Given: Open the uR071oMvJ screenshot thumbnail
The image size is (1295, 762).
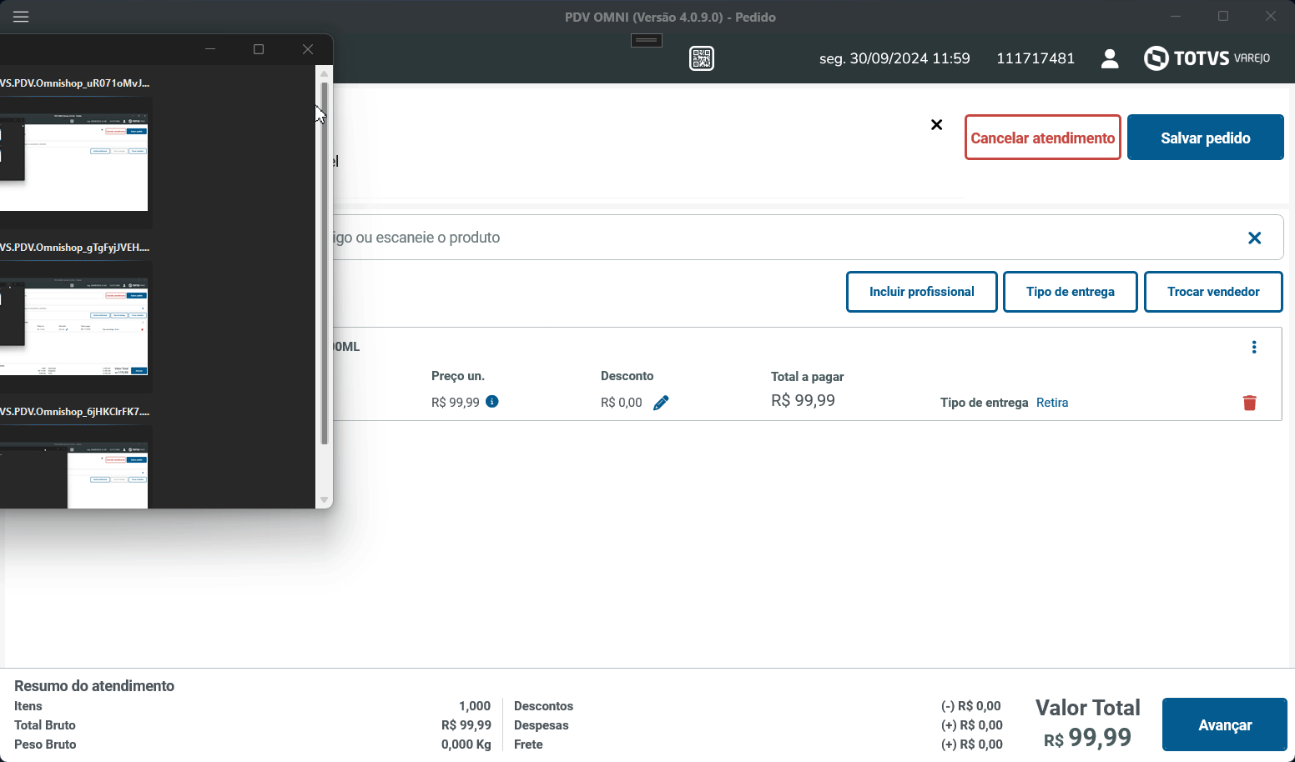Looking at the screenshot, I should click(74, 163).
